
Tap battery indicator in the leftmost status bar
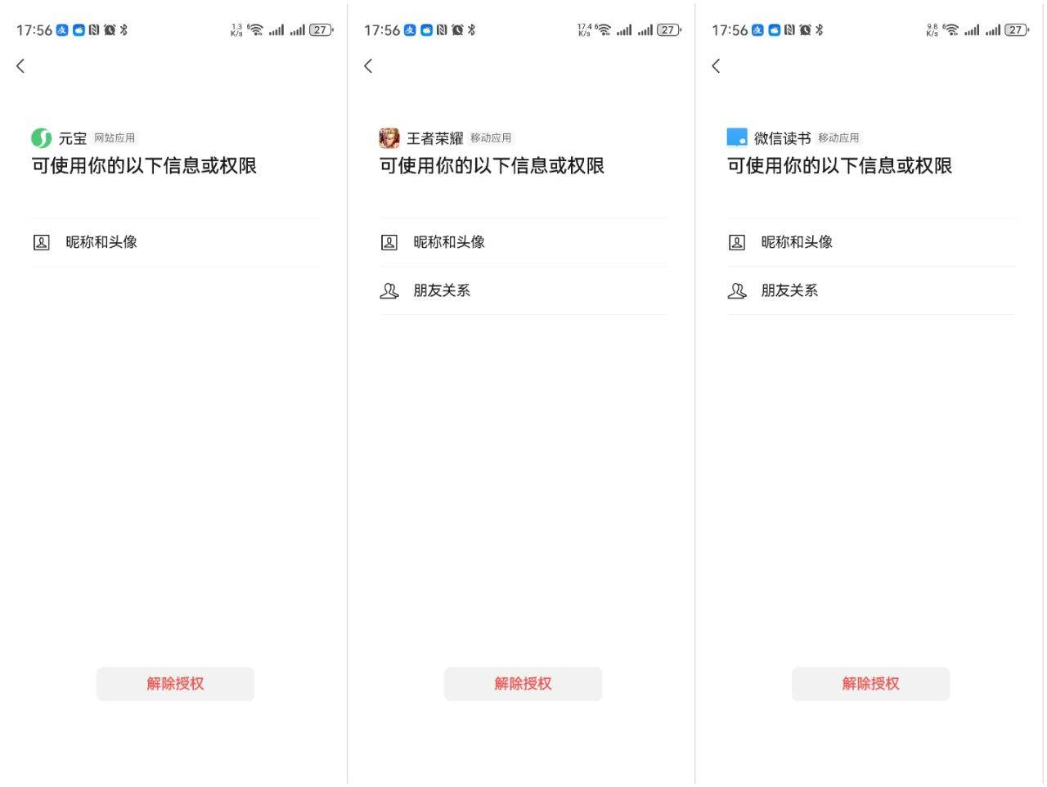pyautogui.click(x=321, y=30)
